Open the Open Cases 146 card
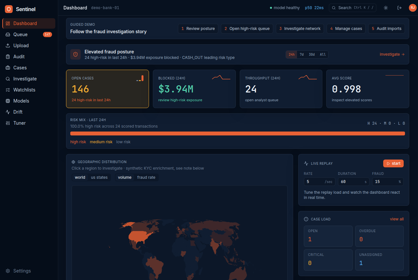Viewport: 418px width, 280px height. point(107,89)
